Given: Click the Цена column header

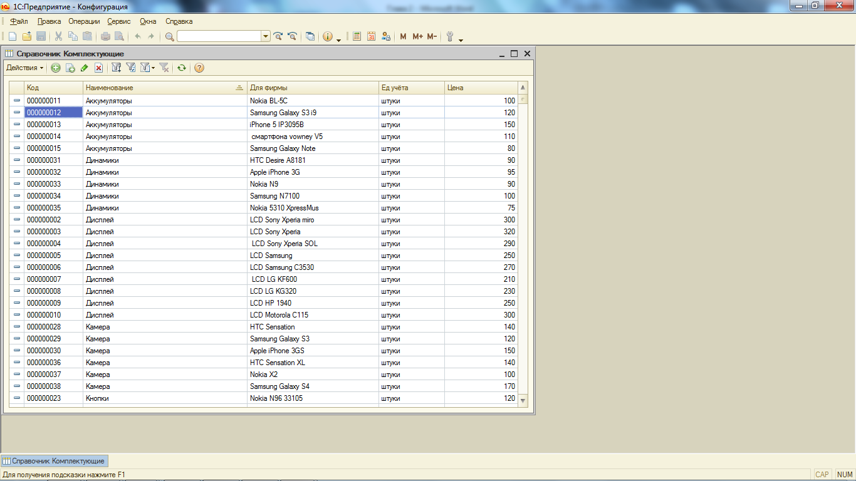Looking at the screenshot, I should [481, 88].
